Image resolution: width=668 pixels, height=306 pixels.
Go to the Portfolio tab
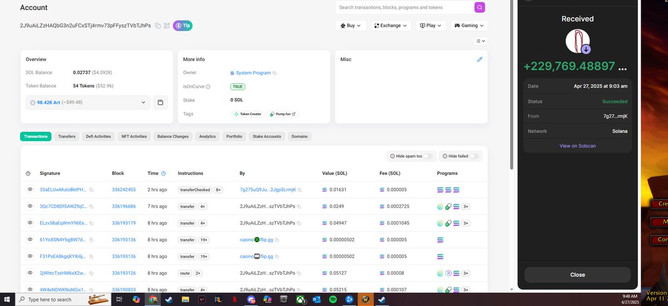point(234,136)
